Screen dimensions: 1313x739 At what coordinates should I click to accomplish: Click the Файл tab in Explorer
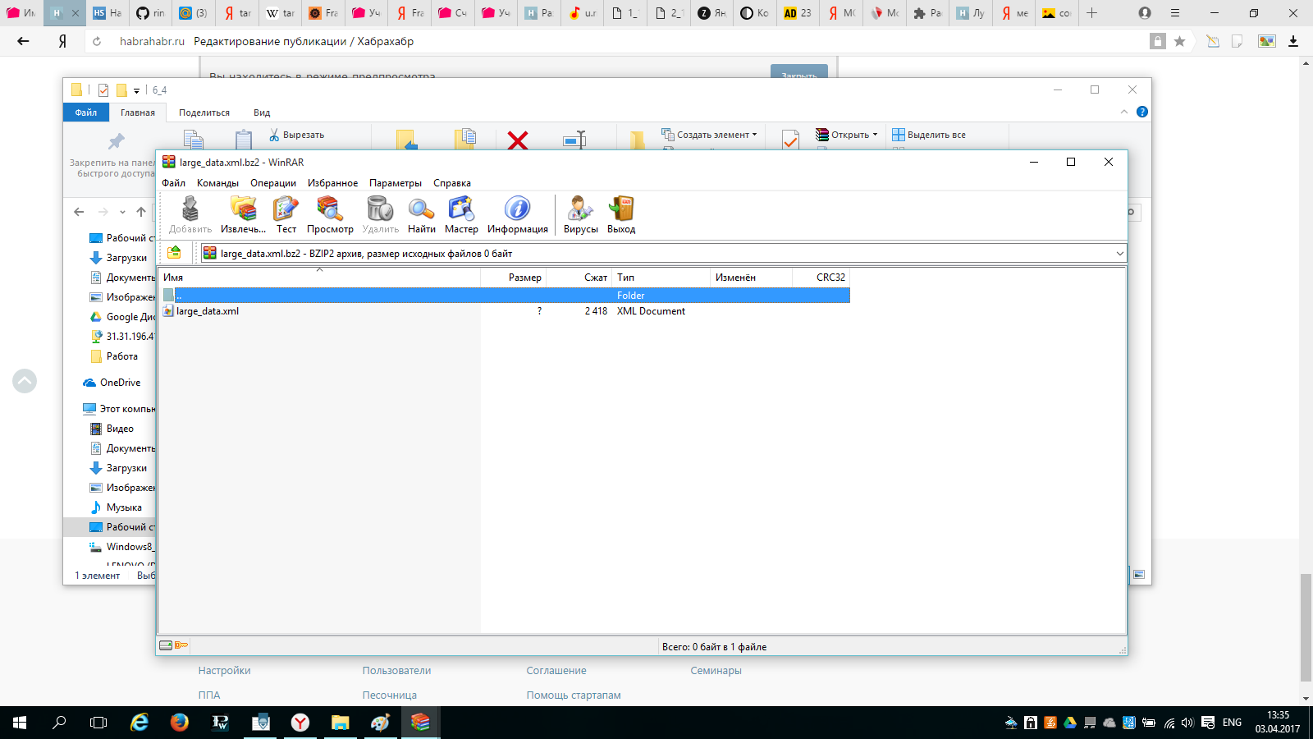coord(86,112)
